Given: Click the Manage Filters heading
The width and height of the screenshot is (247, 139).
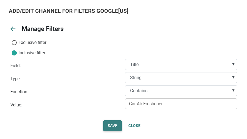Looking at the screenshot, I should pyautogui.click(x=43, y=29).
